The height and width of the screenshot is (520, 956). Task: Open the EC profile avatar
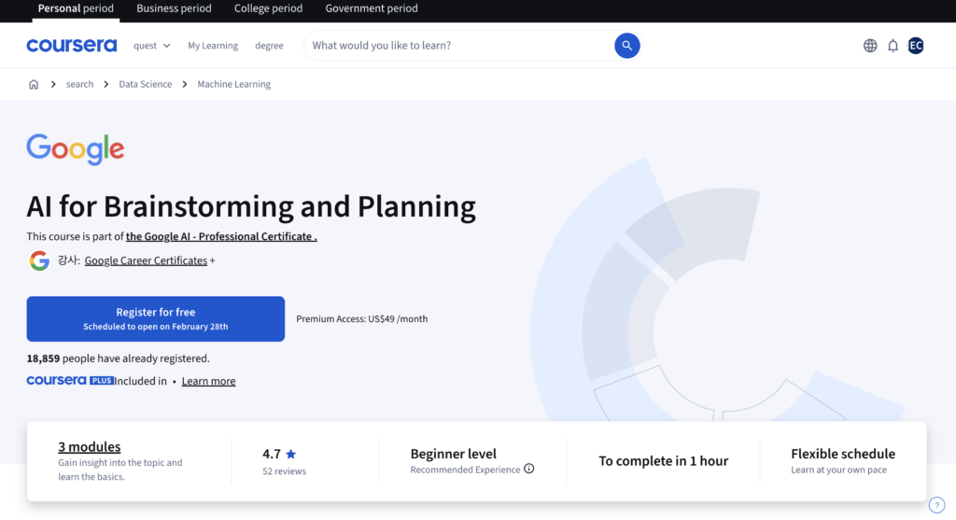915,46
